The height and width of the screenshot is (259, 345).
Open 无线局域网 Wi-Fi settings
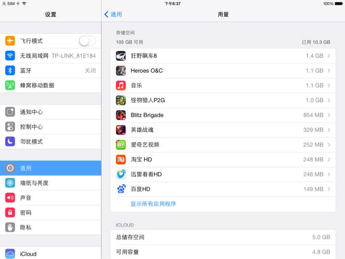coord(51,56)
